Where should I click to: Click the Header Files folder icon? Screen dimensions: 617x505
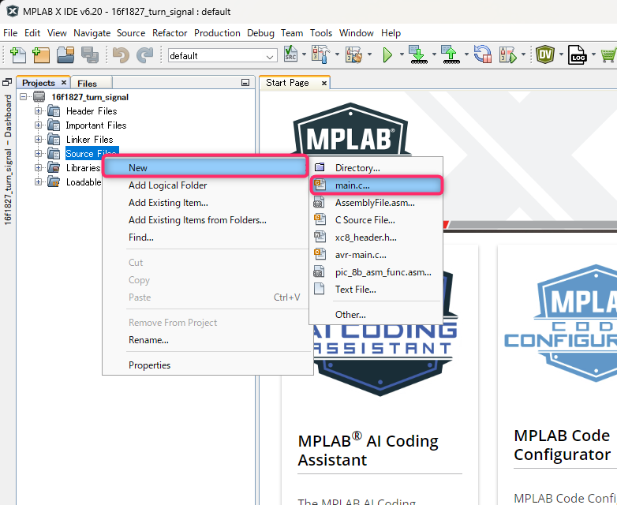(x=54, y=111)
